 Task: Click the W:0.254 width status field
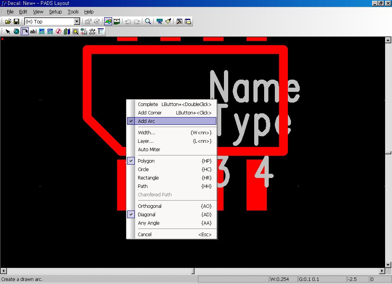coord(284,279)
